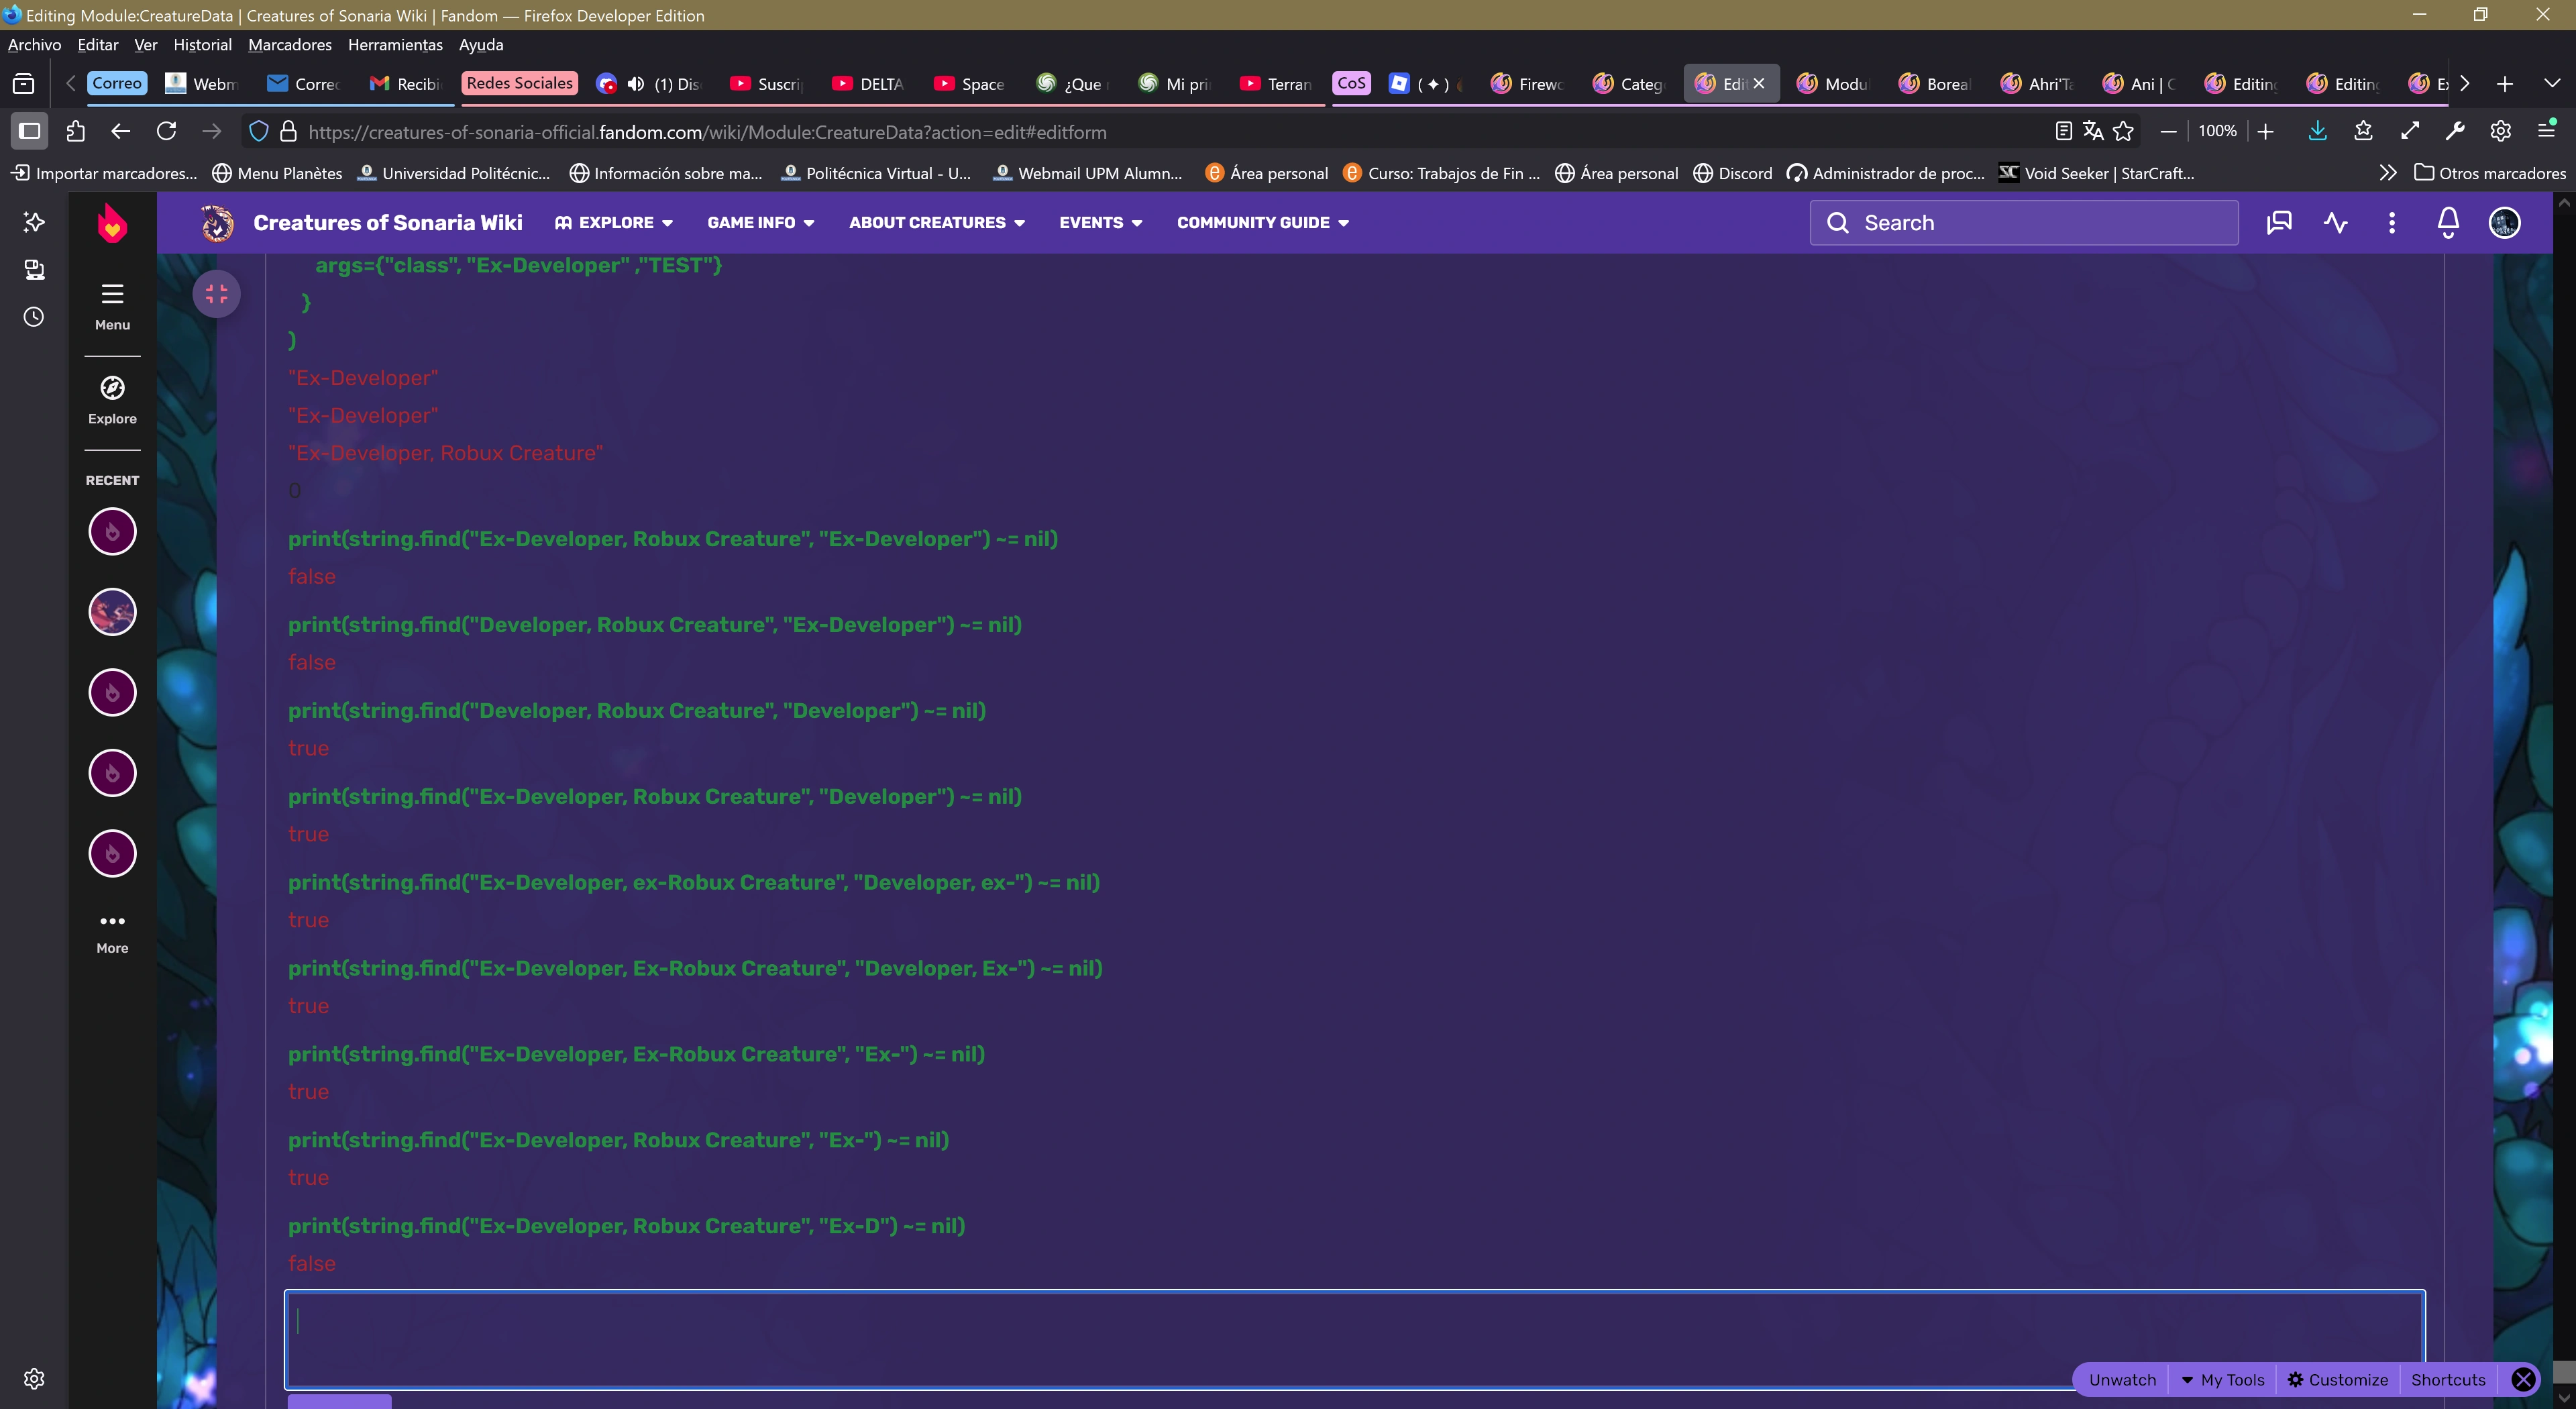Expand the GAME INFO dropdown
Image resolution: width=2576 pixels, height=1409 pixels.
point(760,223)
